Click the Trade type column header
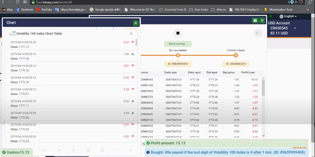The image size is (315, 157). [170, 72]
